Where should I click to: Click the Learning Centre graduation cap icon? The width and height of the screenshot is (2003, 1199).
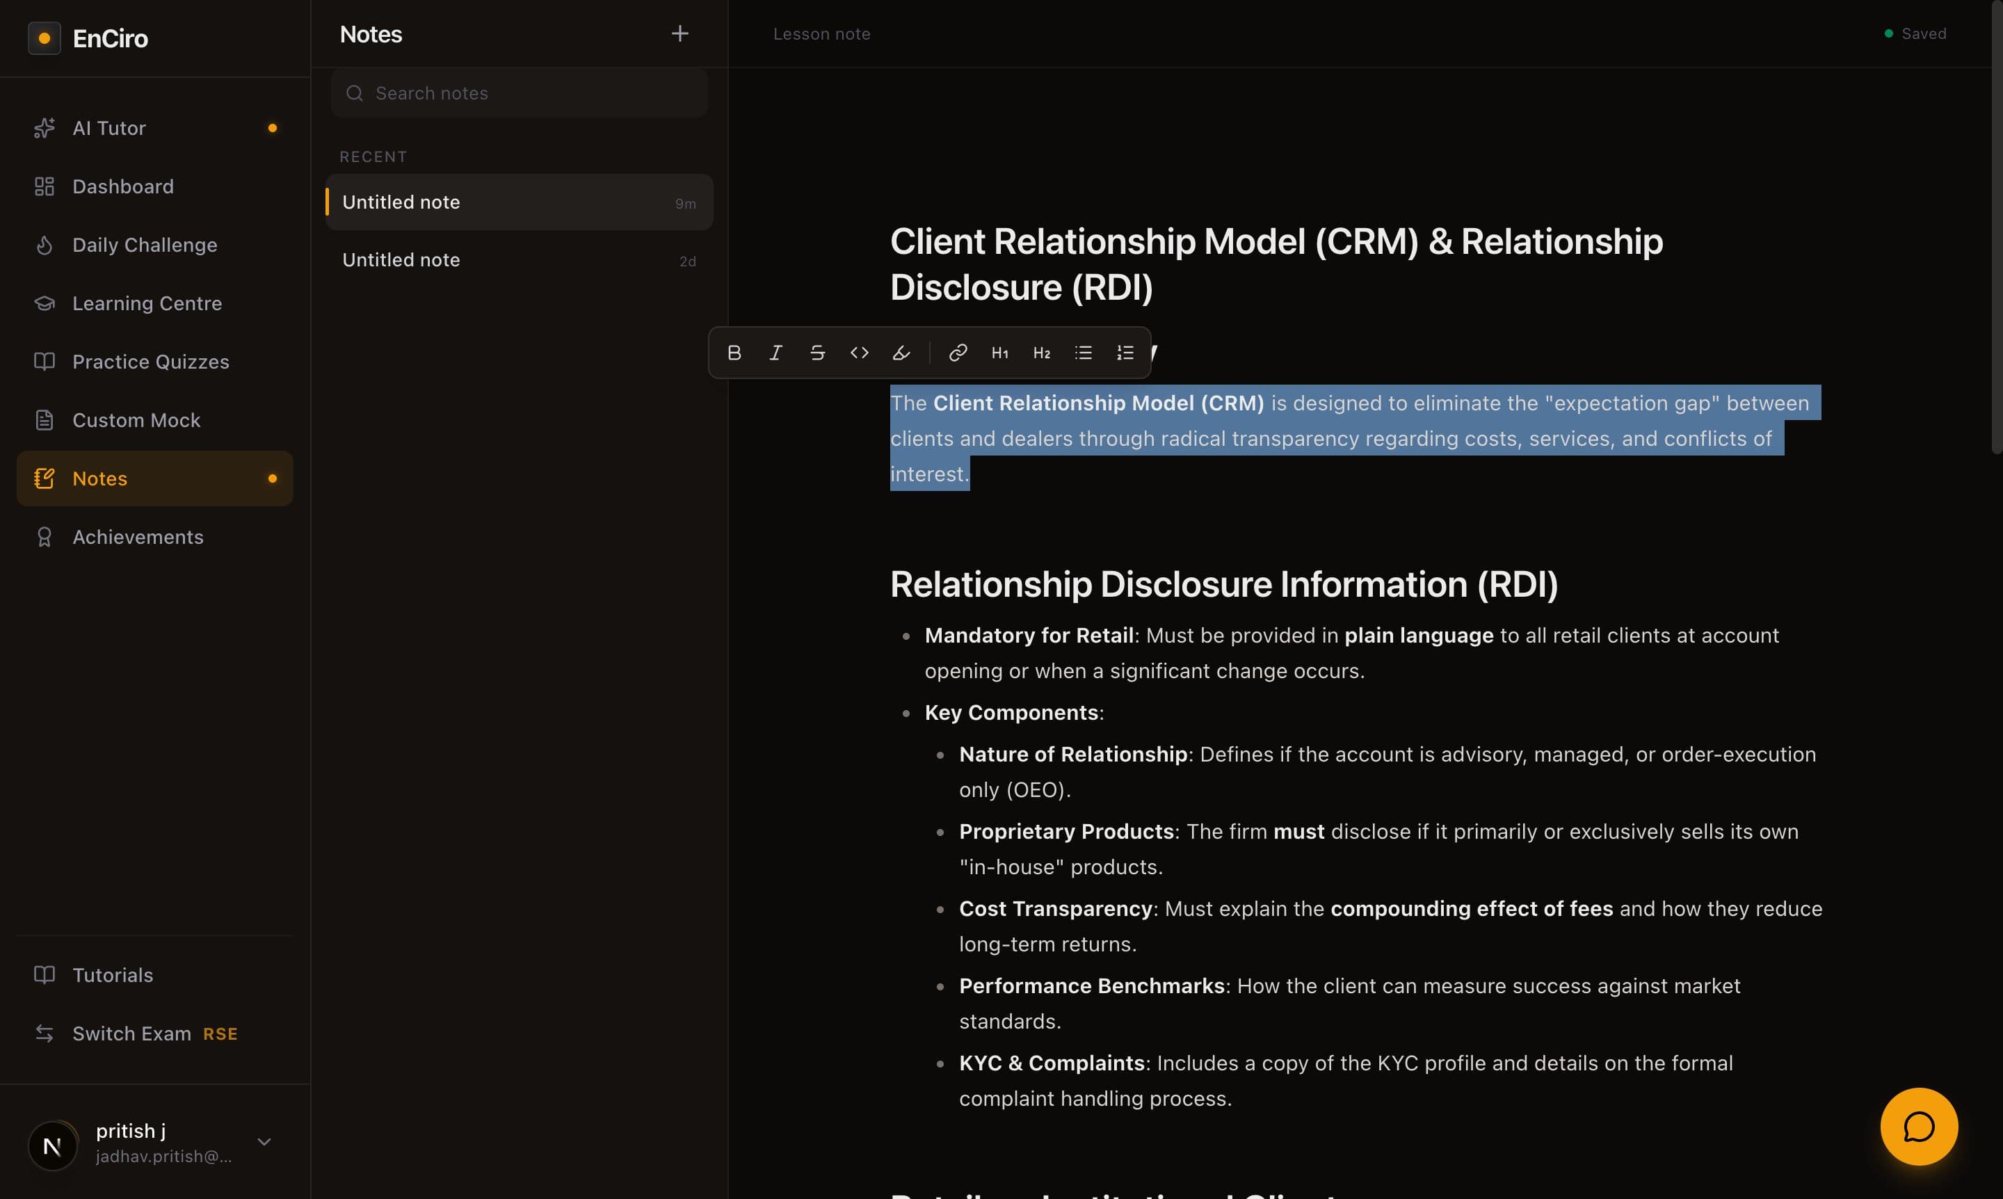(x=45, y=303)
